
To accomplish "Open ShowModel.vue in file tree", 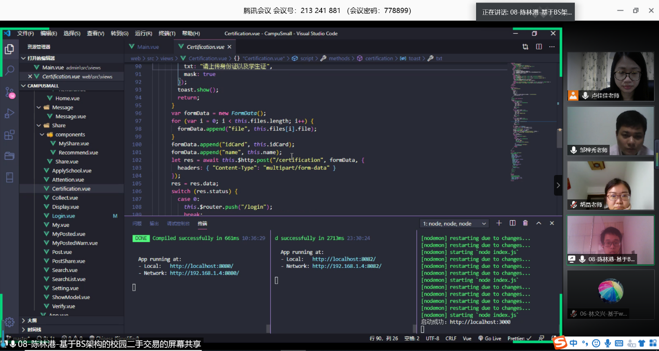I will click(71, 297).
